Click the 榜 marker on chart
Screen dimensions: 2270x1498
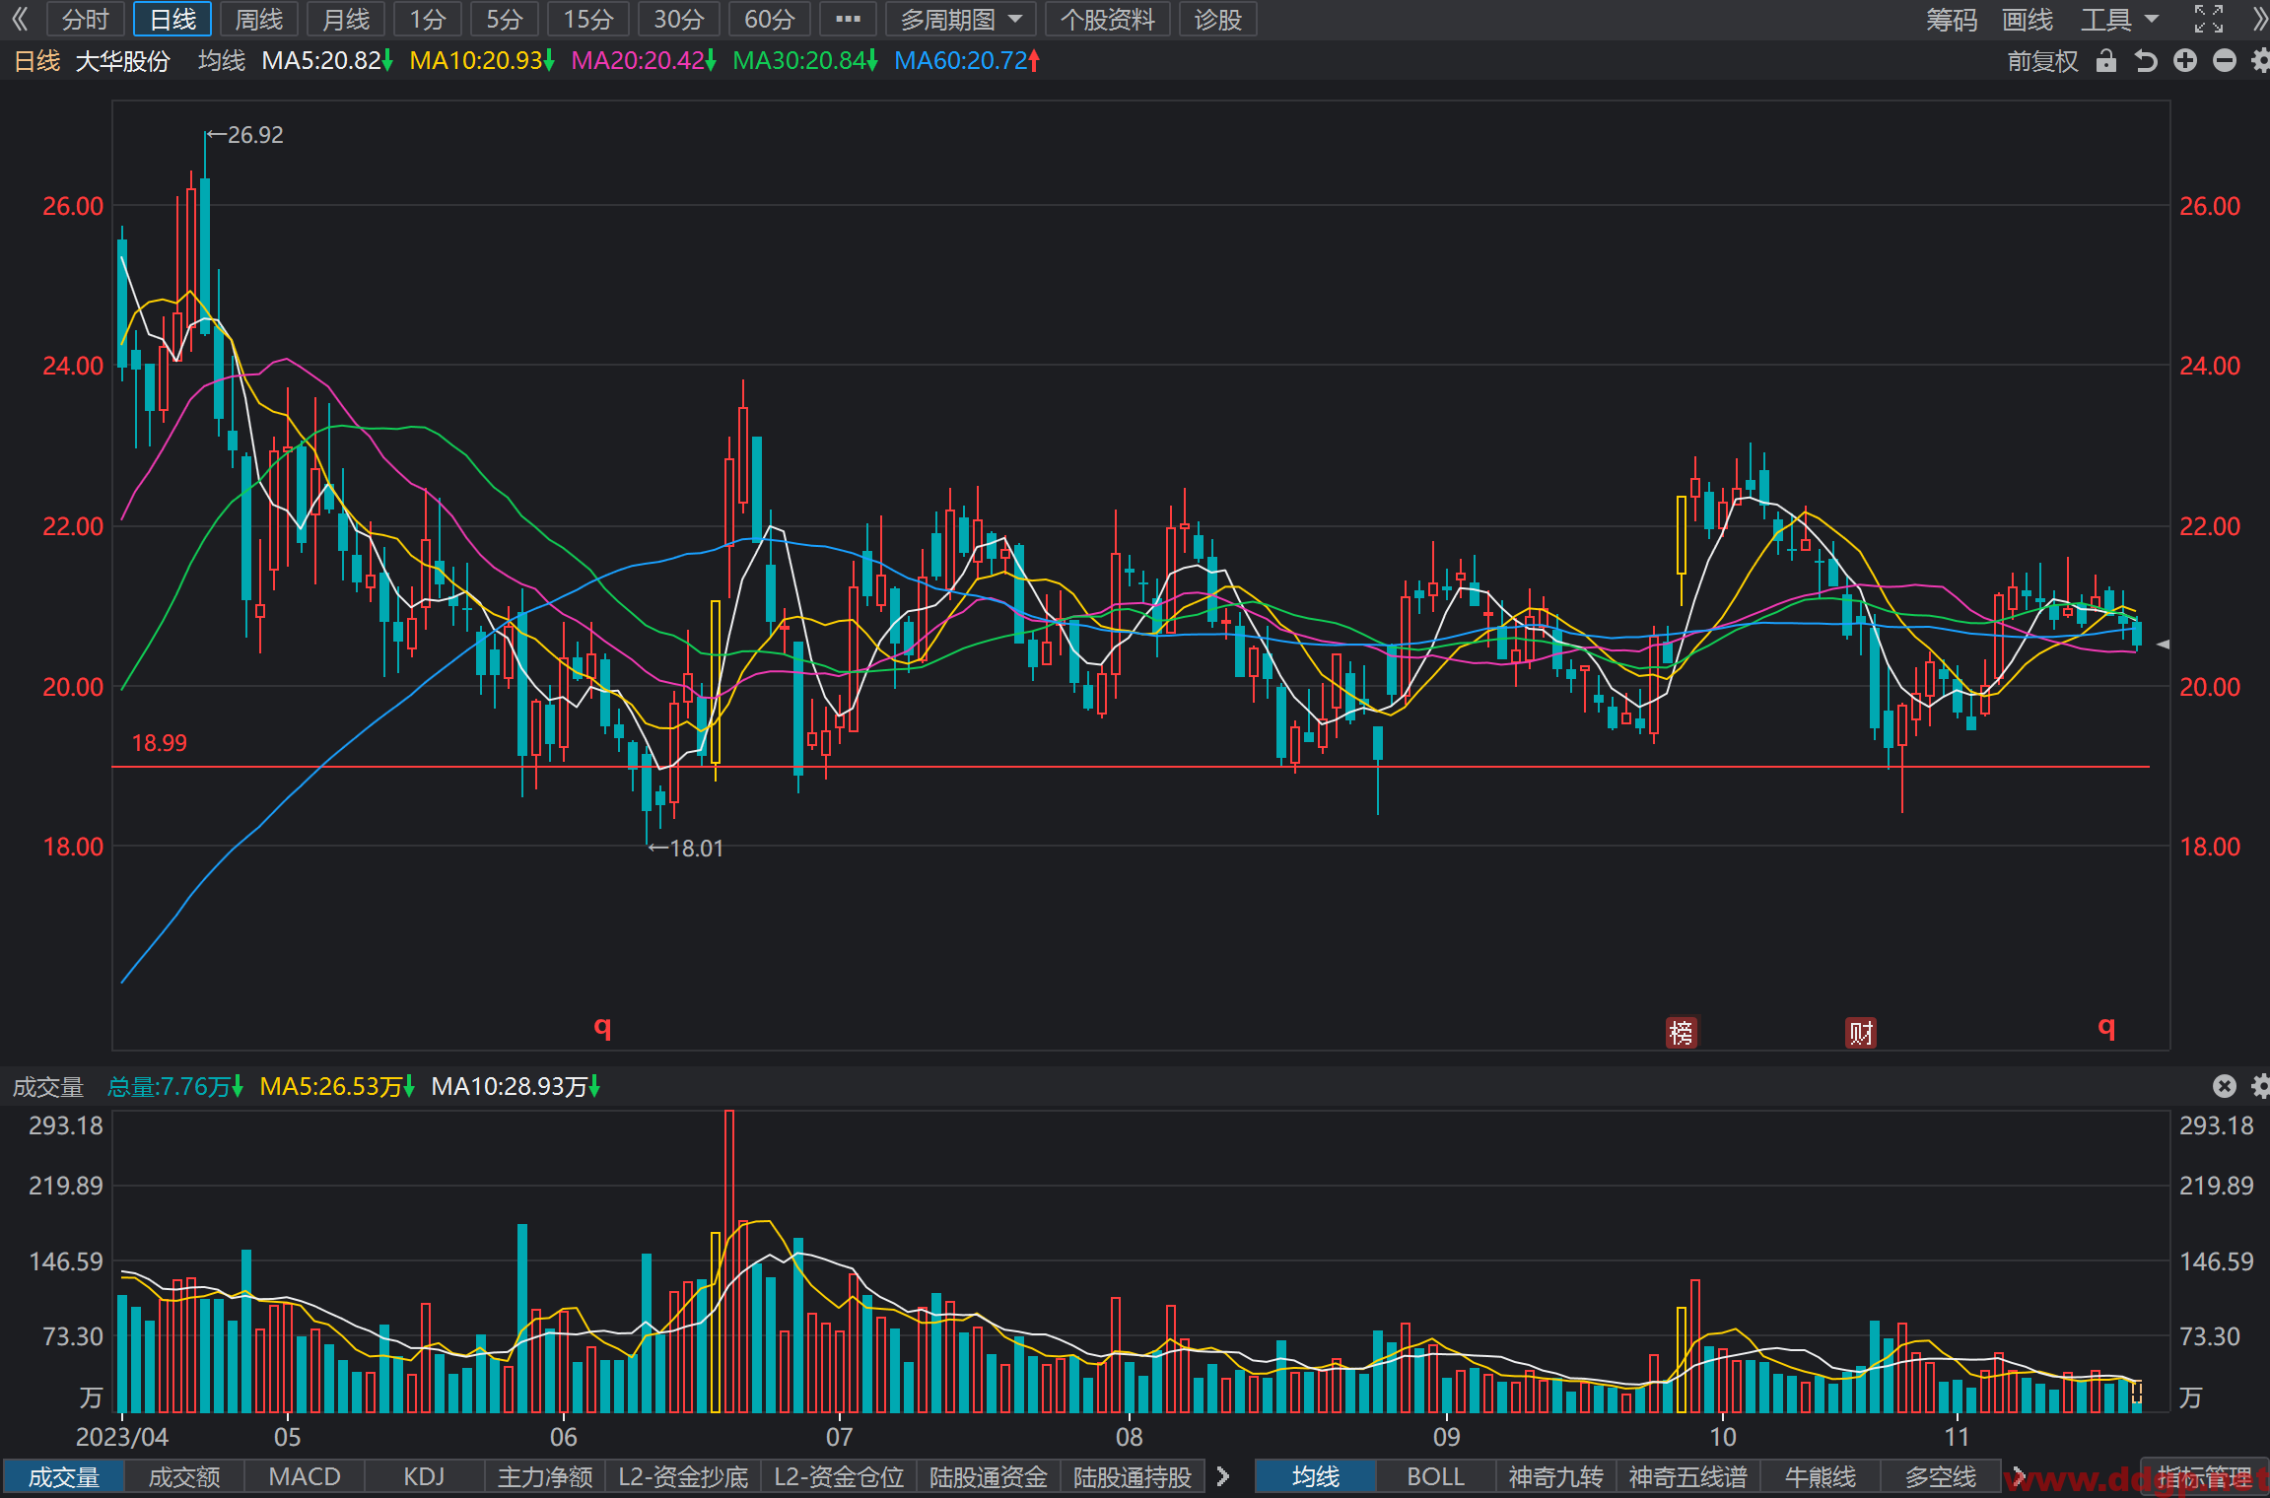click(1682, 1032)
